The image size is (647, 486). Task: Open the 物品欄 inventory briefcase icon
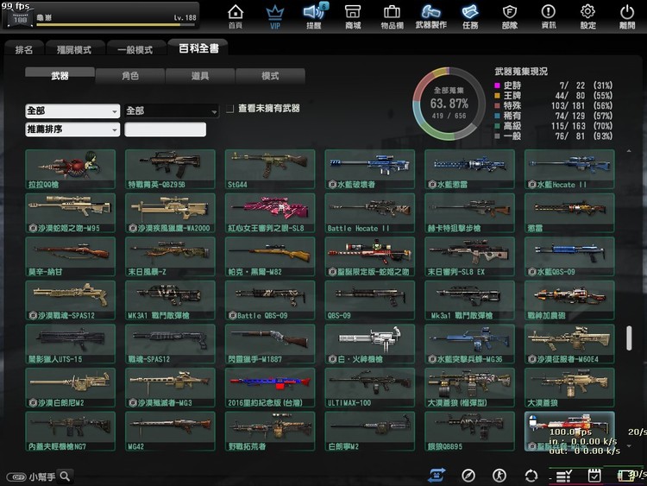click(x=392, y=16)
